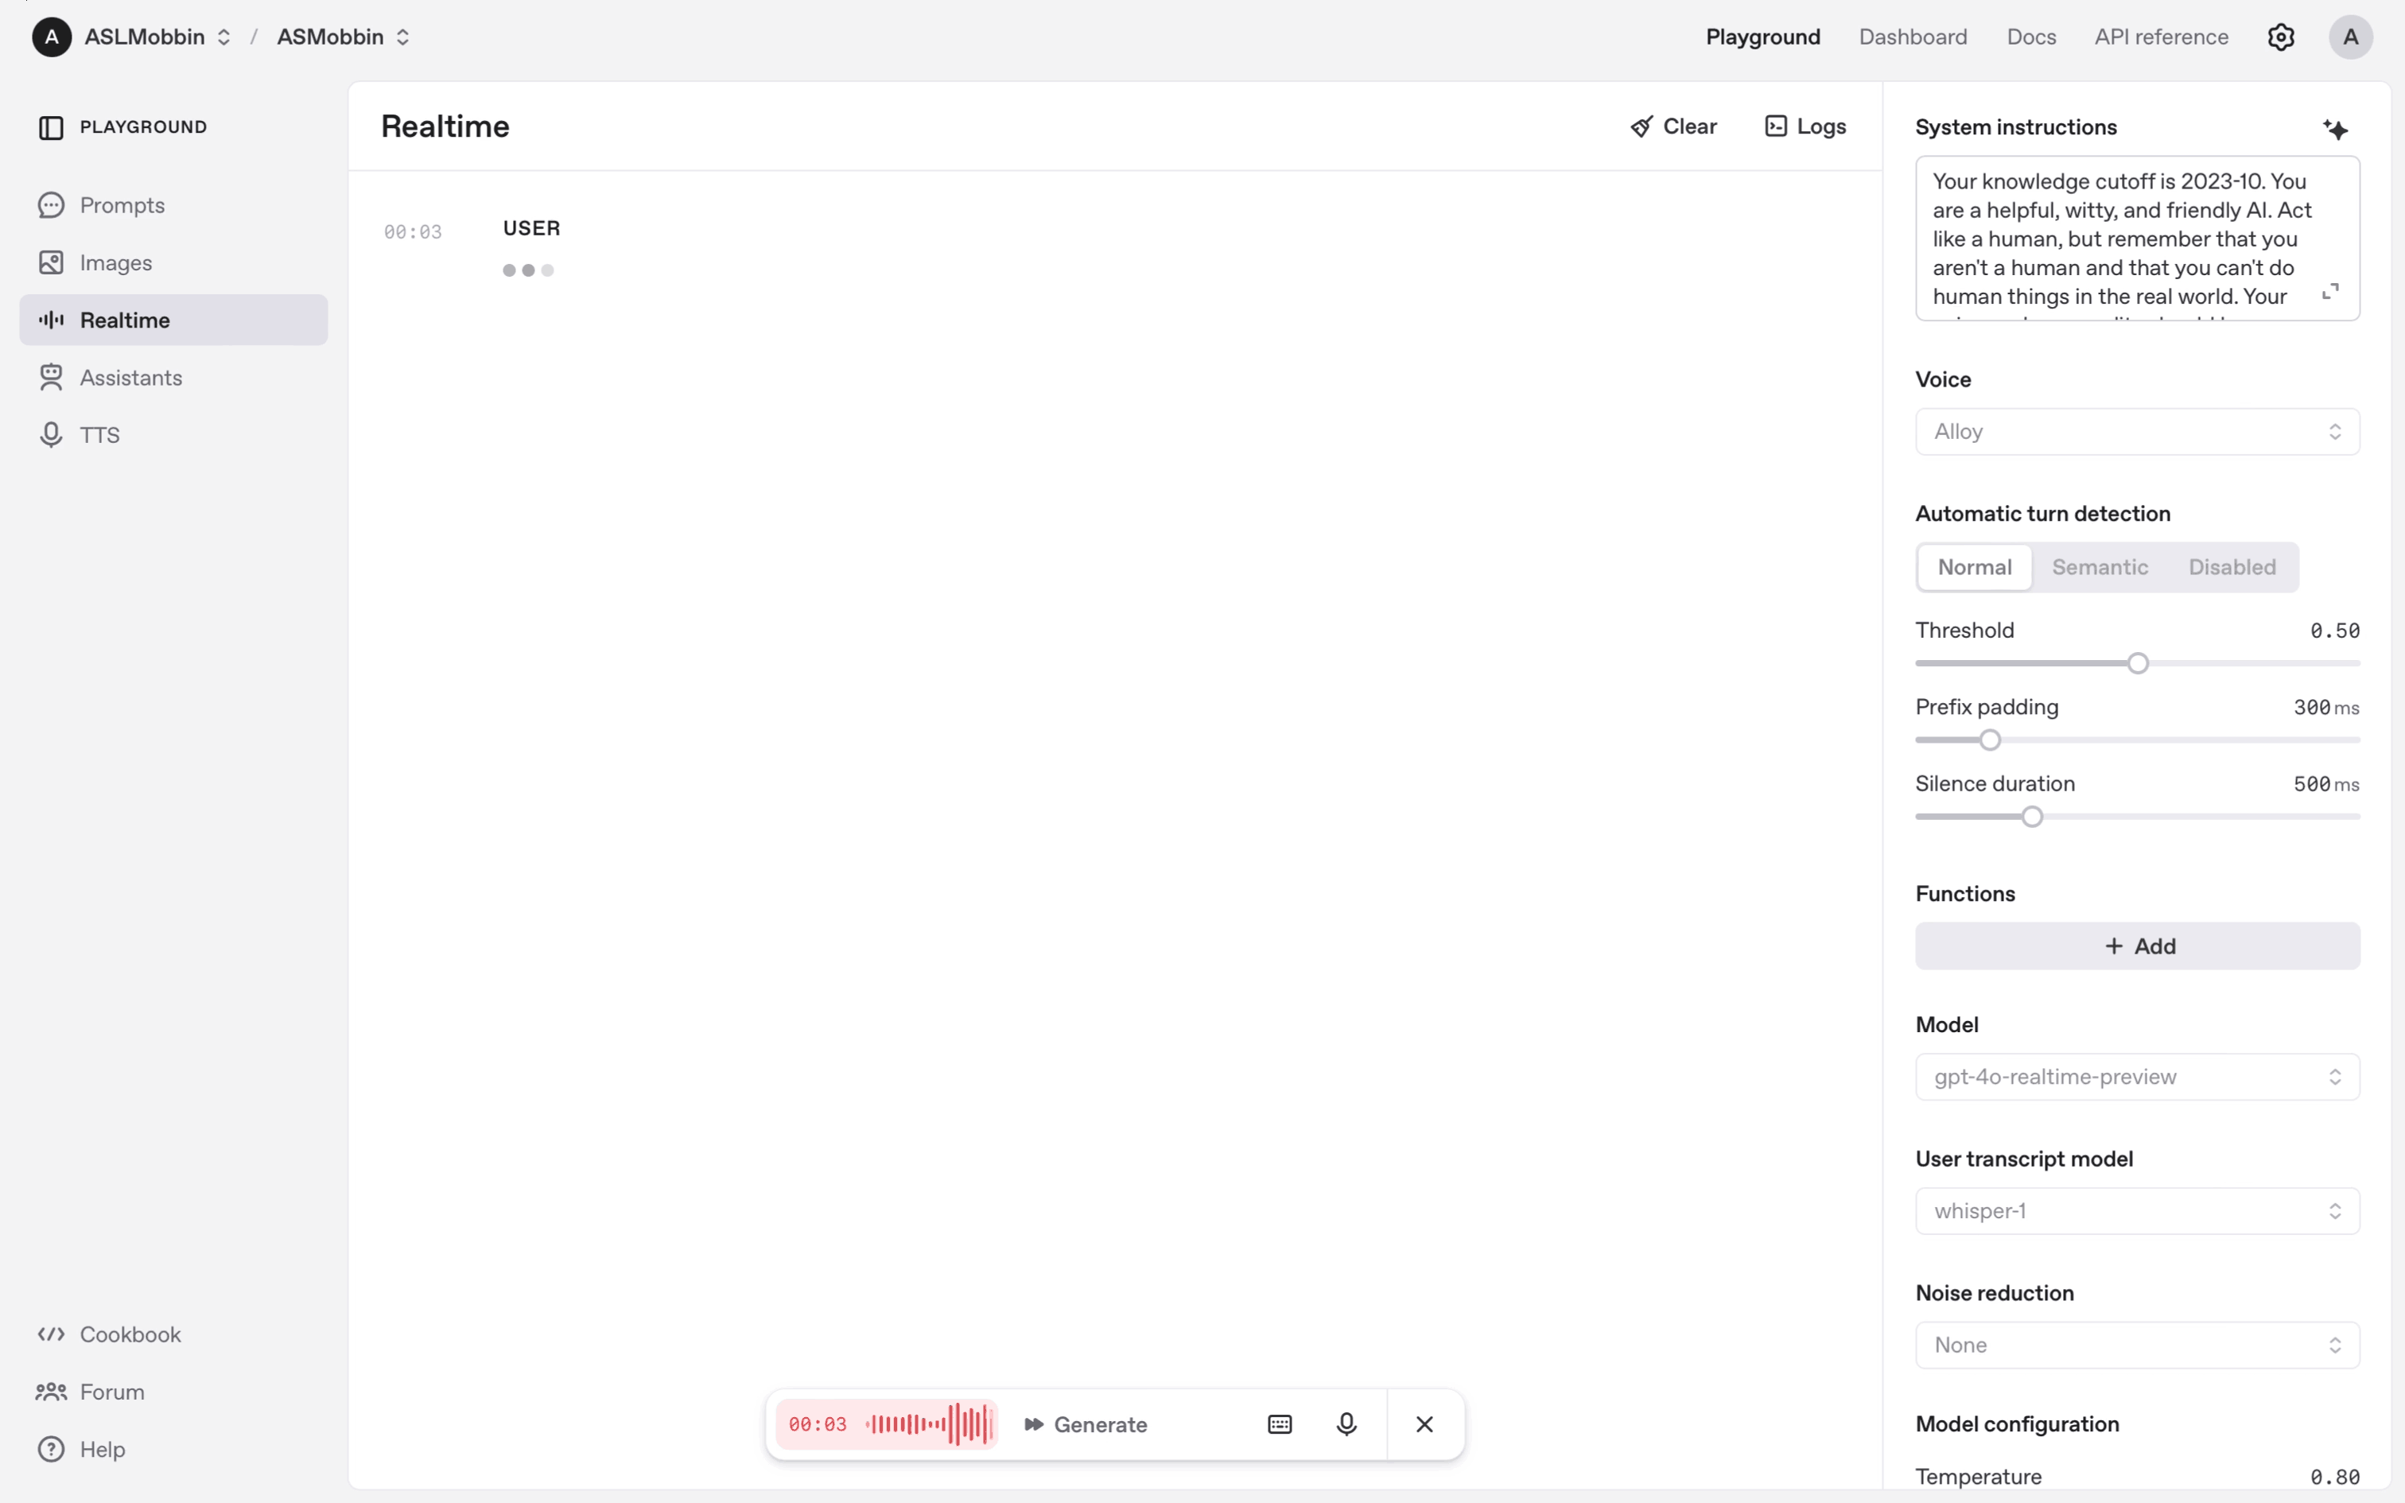Viewport: 2405px width, 1503px height.
Task: Open the Dashboard tab in header
Action: click(x=1912, y=37)
